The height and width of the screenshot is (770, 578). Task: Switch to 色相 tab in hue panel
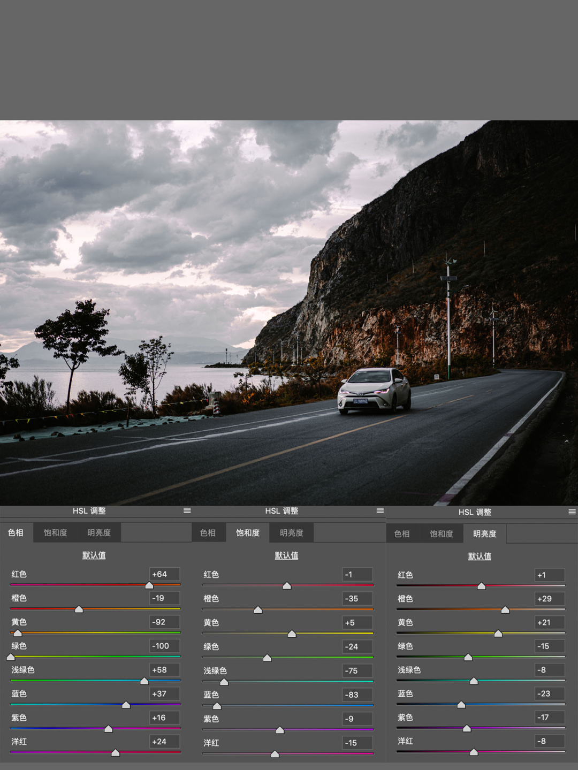[x=16, y=532]
